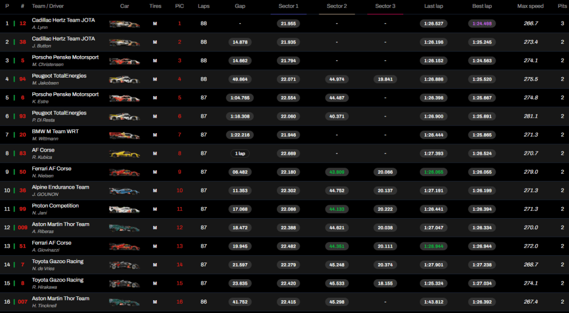The image size is (569, 313).
Task: Click Sector 1 time 21.794
Action: coord(289,61)
